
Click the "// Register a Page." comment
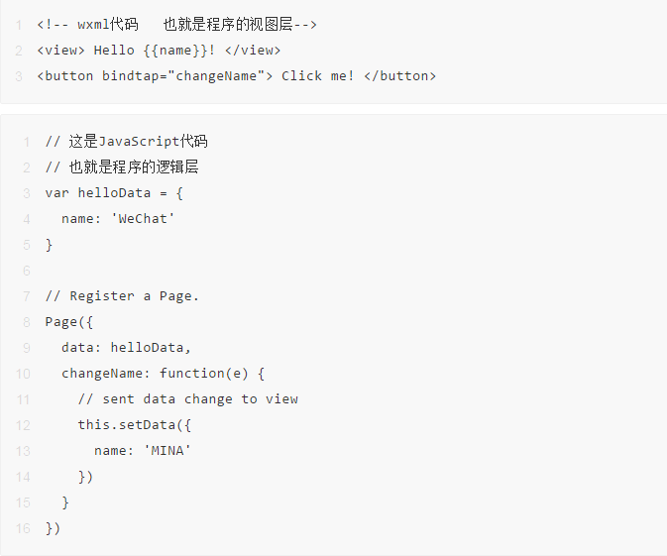point(122,295)
